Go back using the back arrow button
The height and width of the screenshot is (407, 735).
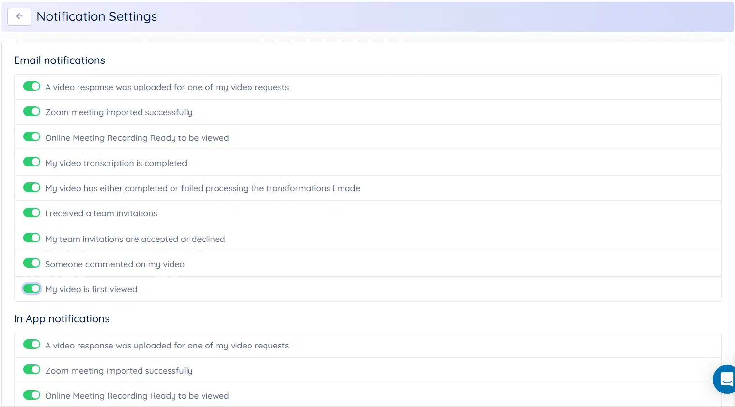point(19,16)
